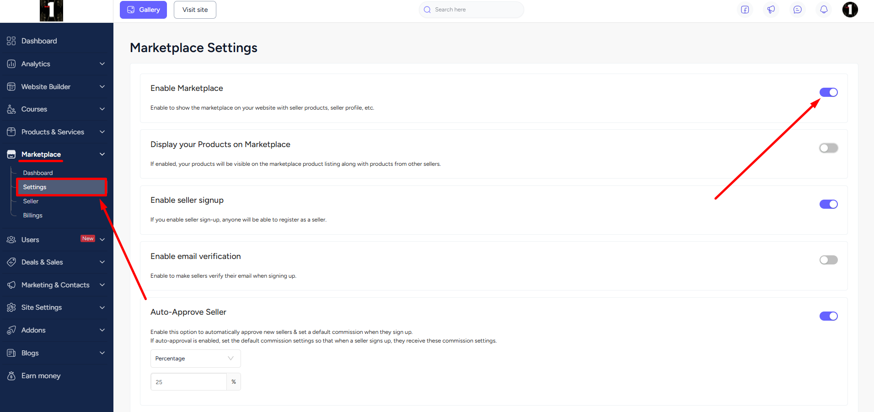Click the % suffix beside commission field
874x412 pixels.
pyautogui.click(x=234, y=382)
